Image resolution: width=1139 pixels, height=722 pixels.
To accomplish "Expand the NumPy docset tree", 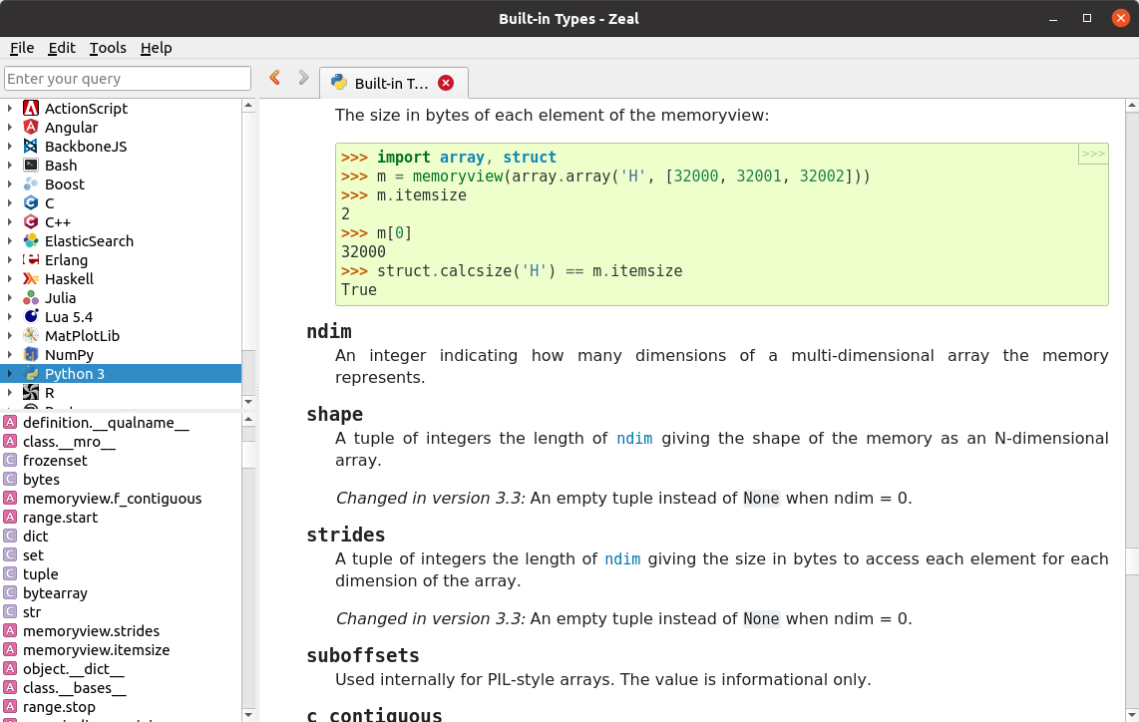I will 9,354.
